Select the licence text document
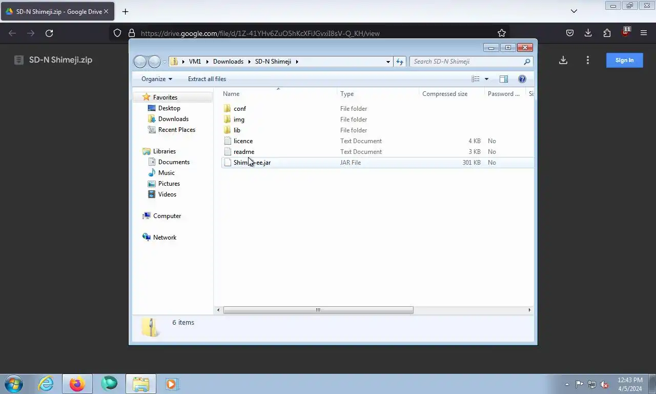Screen dimensions: 656x394 243,141
